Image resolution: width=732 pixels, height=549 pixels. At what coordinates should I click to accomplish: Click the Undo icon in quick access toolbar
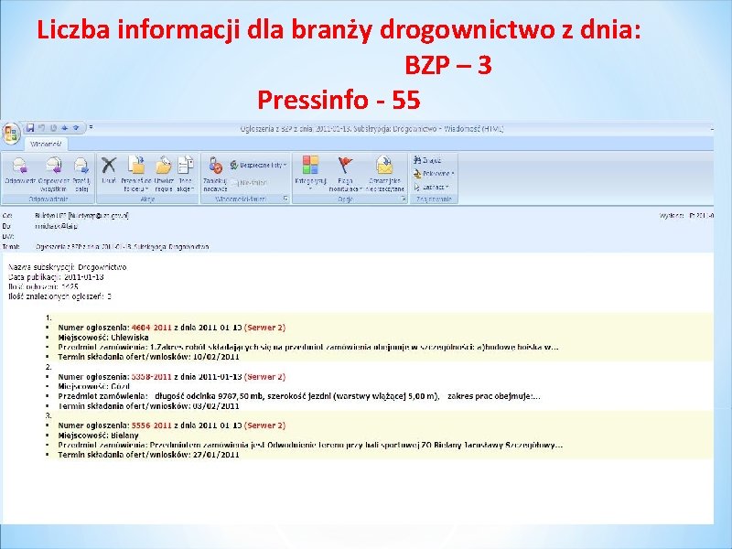(42, 127)
